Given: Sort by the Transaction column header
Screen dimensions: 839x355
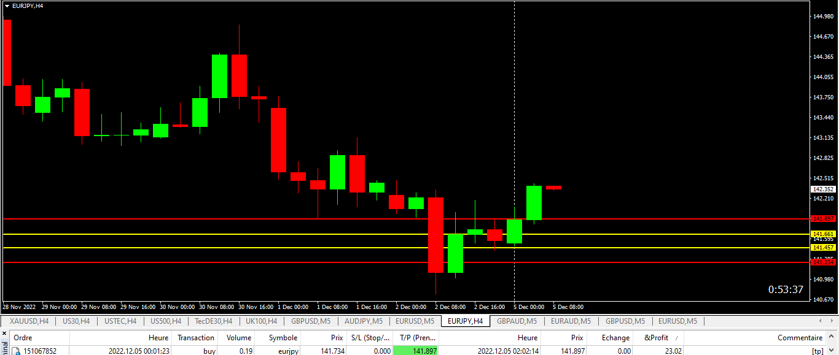Looking at the screenshot, I should [x=196, y=338].
